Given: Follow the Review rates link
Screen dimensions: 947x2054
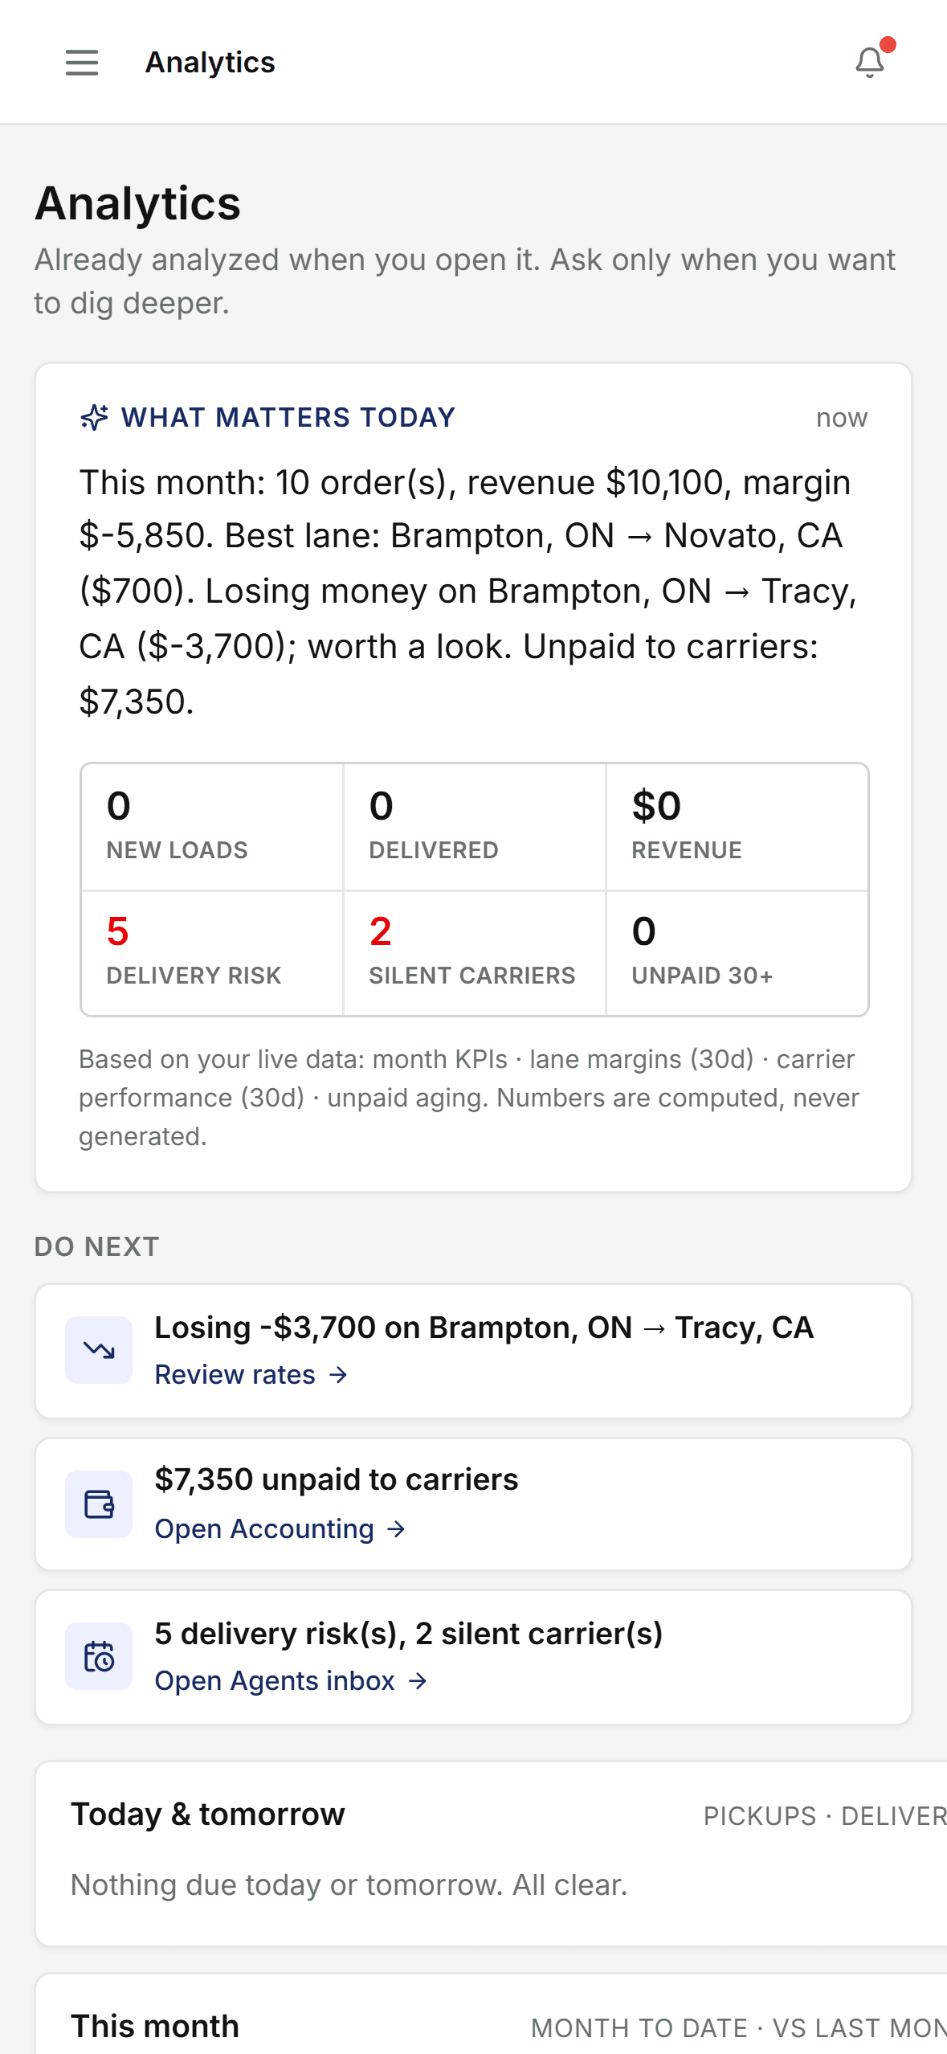Looking at the screenshot, I should (x=251, y=1375).
